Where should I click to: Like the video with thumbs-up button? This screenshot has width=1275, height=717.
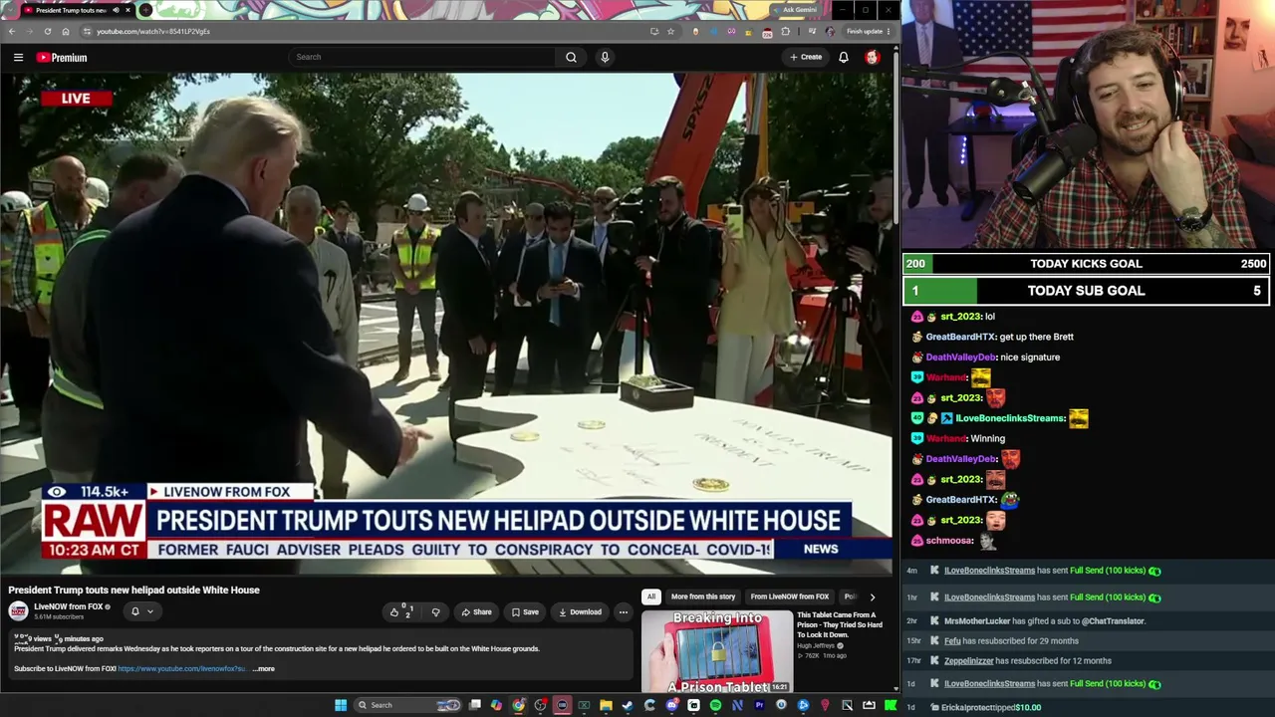coord(400,612)
